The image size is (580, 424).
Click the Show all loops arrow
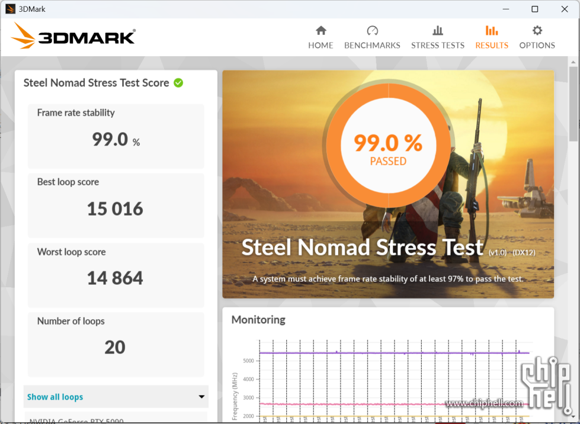click(x=201, y=397)
